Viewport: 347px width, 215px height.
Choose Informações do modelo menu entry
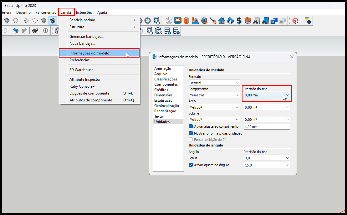coord(99,53)
